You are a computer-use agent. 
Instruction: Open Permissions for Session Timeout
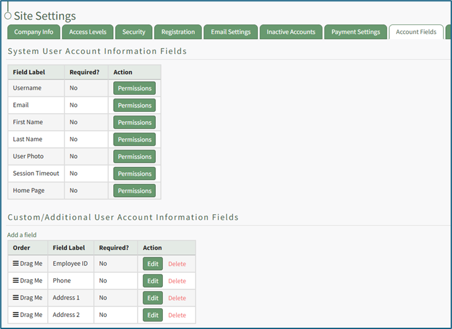(x=135, y=173)
